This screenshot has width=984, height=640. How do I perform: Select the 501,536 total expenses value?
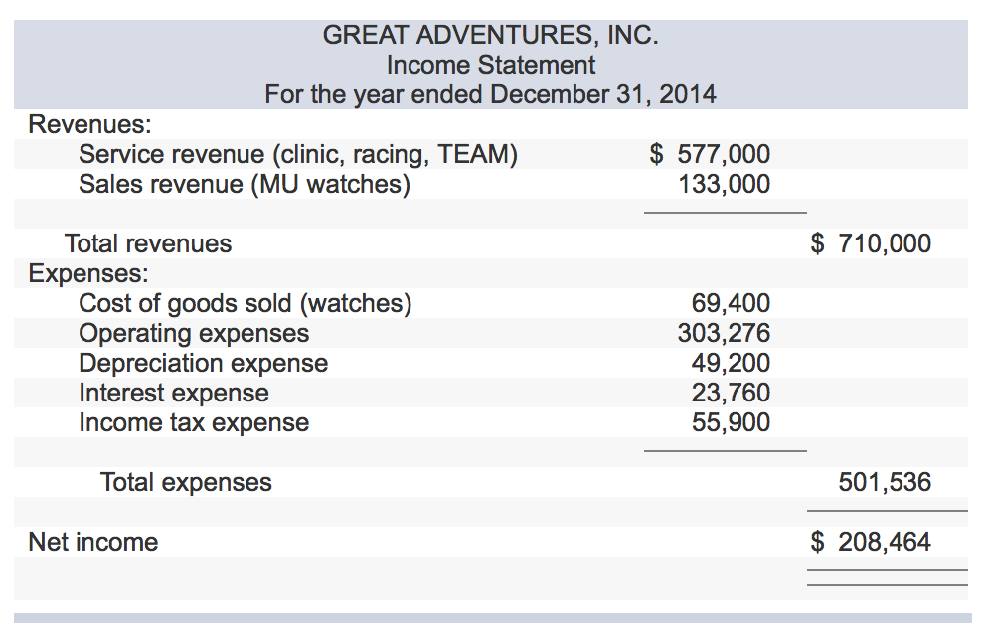885,483
